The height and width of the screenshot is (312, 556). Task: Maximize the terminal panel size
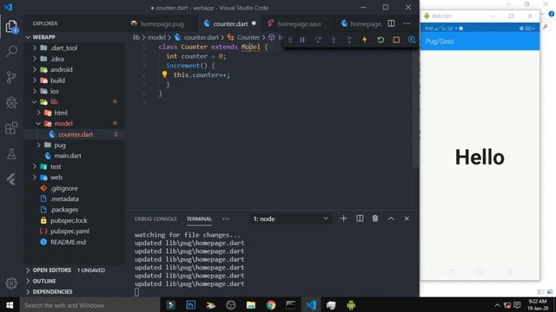pyautogui.click(x=391, y=218)
